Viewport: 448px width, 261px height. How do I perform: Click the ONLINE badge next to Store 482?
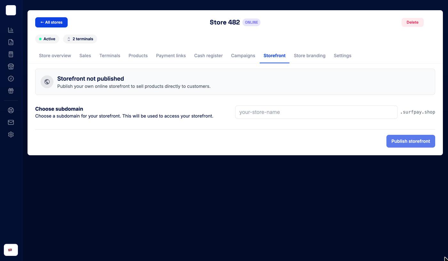tap(252, 22)
